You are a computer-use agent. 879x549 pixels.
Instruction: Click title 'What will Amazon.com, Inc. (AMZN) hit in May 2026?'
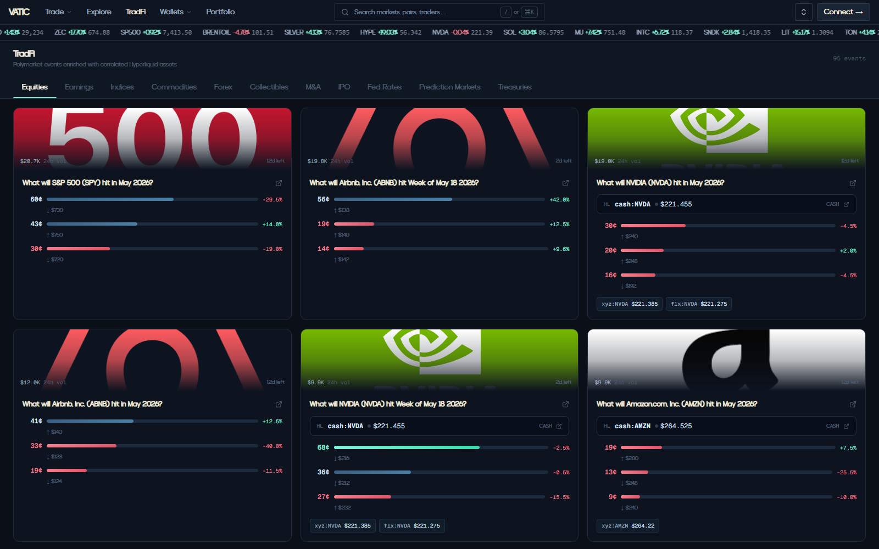tap(677, 404)
